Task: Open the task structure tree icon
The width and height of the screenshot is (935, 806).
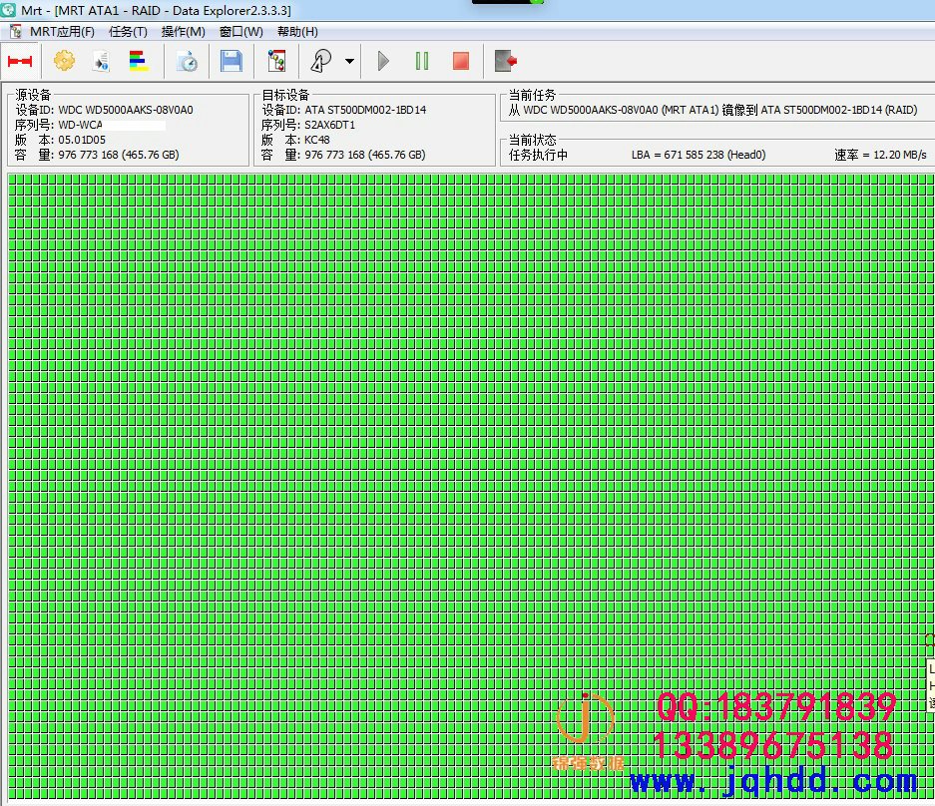Action: [x=276, y=61]
